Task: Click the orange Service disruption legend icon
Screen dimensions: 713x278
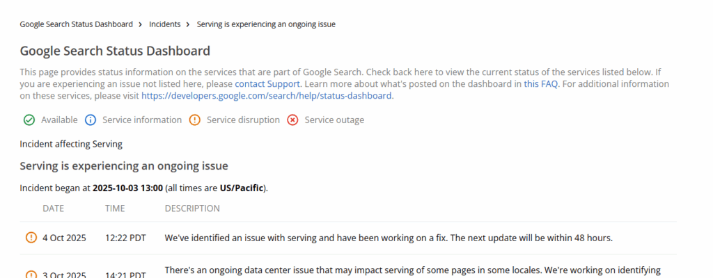Action: tap(195, 120)
